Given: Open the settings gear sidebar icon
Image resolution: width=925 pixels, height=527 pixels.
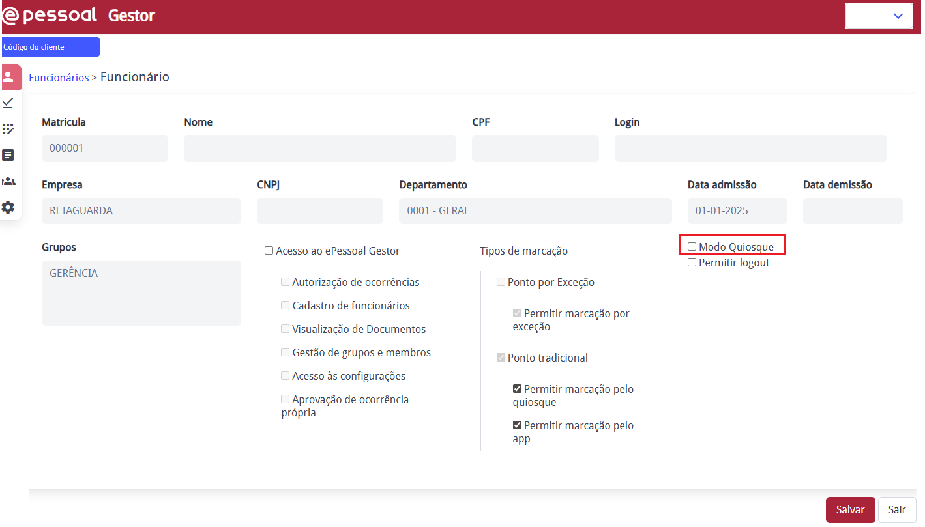Looking at the screenshot, I should (8, 207).
